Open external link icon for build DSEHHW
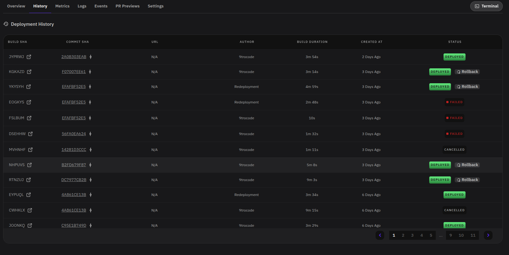509x255 pixels. click(30, 134)
